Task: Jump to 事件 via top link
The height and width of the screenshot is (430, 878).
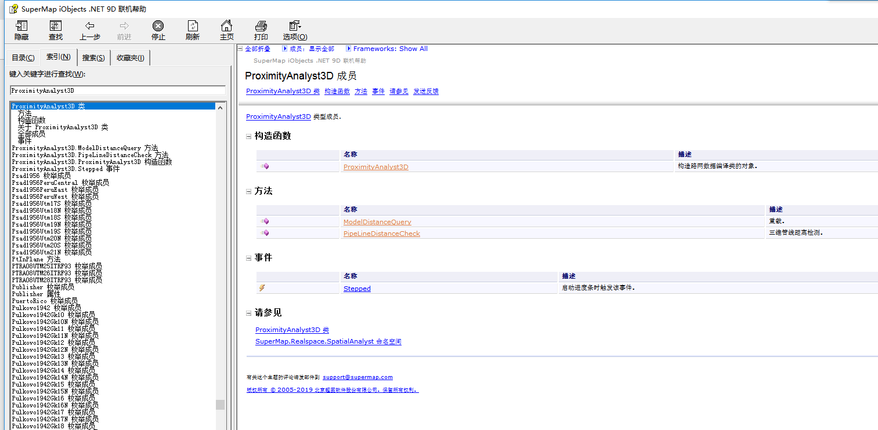Action: [x=378, y=91]
